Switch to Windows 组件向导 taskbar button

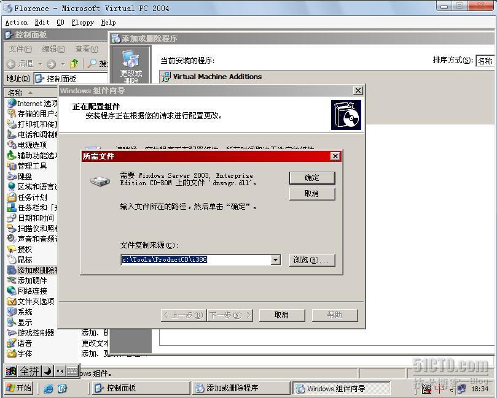coord(342,388)
